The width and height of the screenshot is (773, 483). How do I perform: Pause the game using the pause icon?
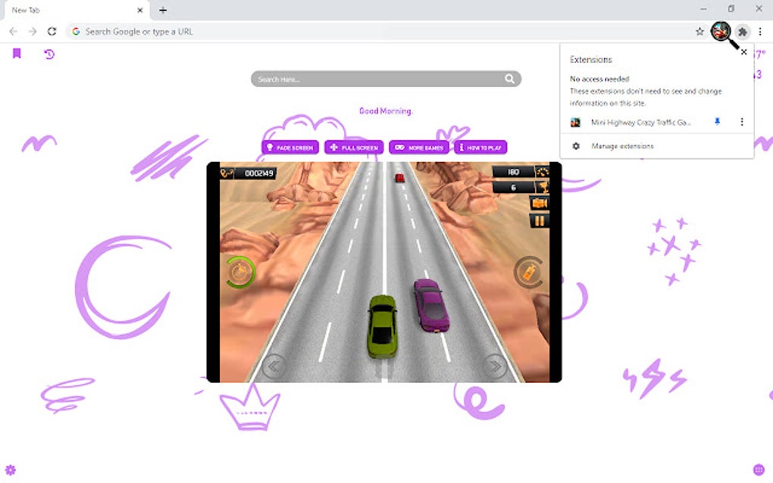[540, 220]
